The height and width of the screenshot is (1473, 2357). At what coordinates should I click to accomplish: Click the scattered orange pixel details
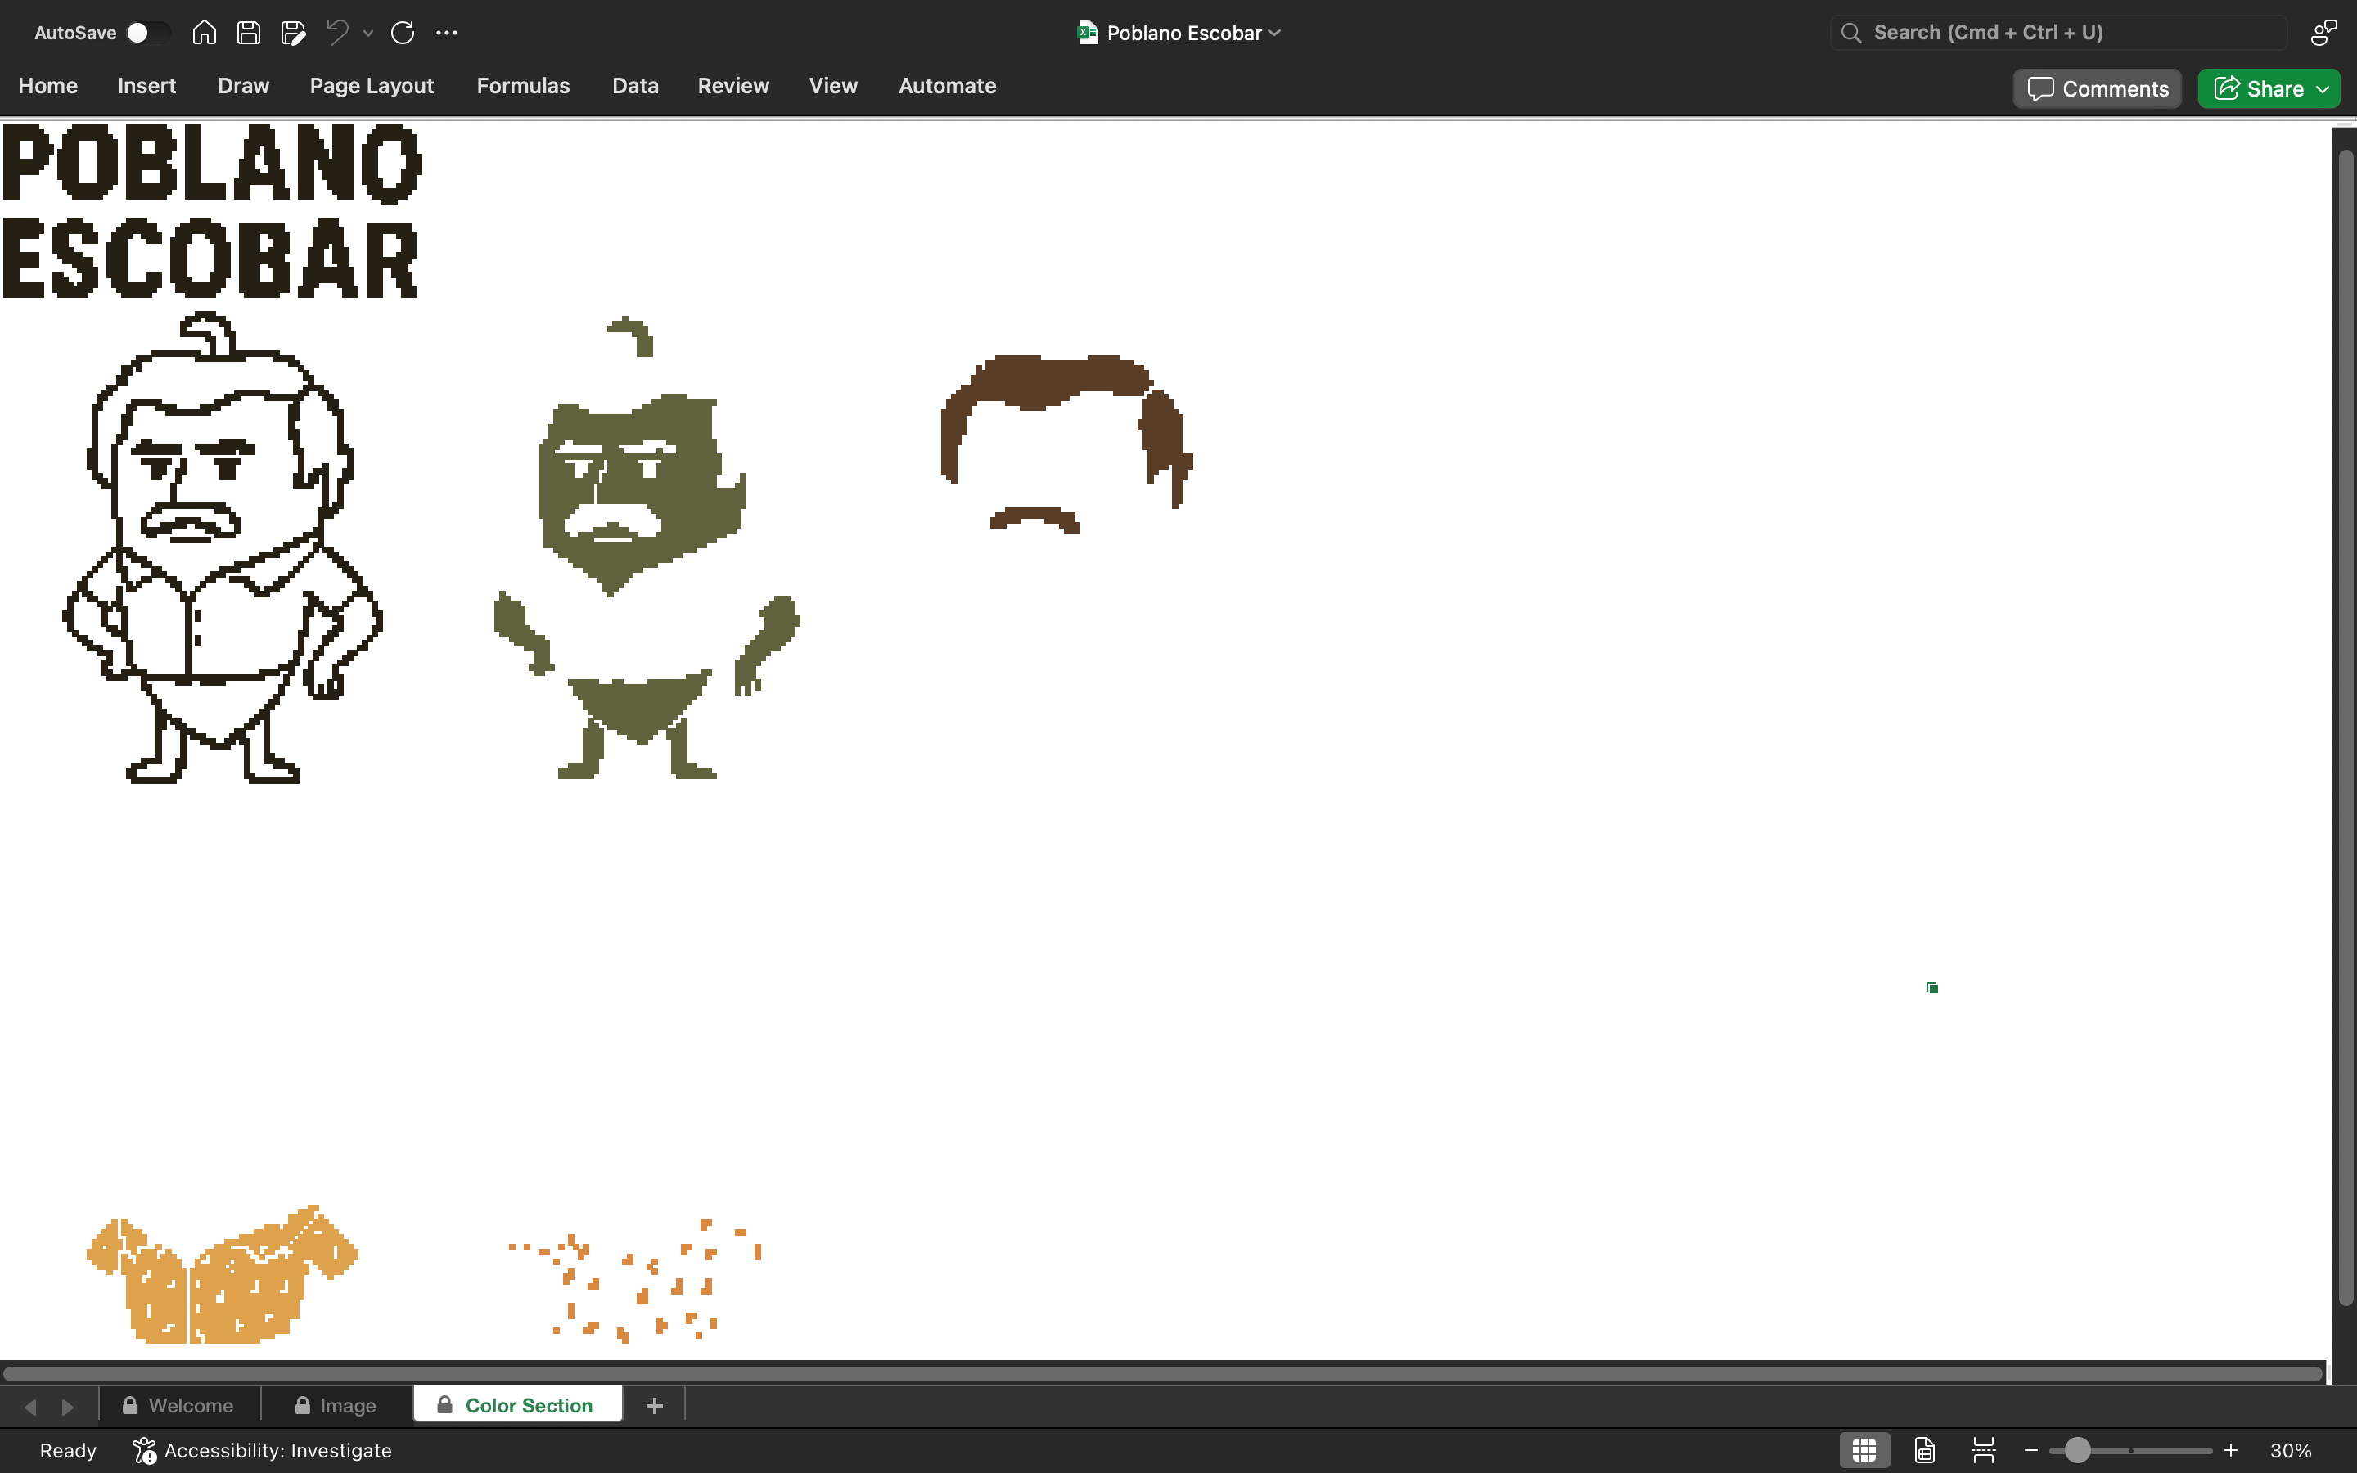[x=635, y=1280]
